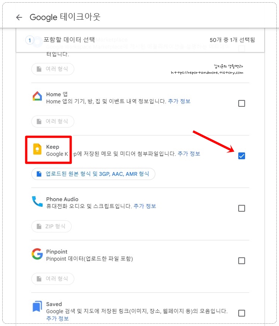Open 추가 정보 link under Saved
Image resolution: width=279 pixels, height=326 pixels.
57,318
